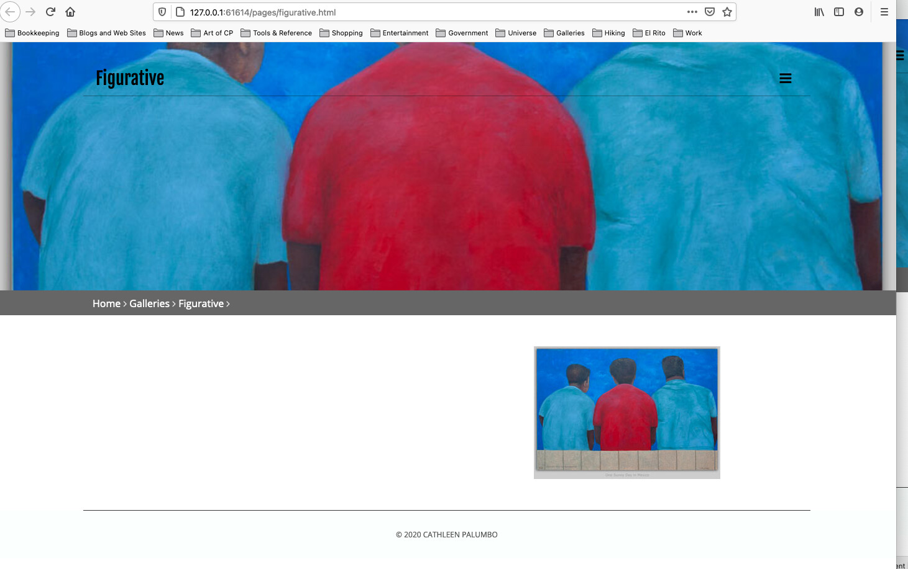Open Blogs and Web Sites bookmark folder
The height and width of the screenshot is (569, 908).
point(106,33)
